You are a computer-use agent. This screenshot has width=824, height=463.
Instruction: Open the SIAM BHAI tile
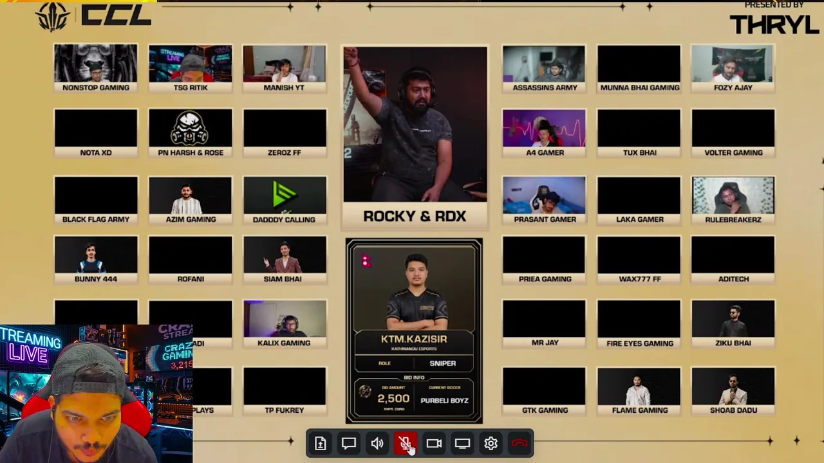click(x=285, y=260)
